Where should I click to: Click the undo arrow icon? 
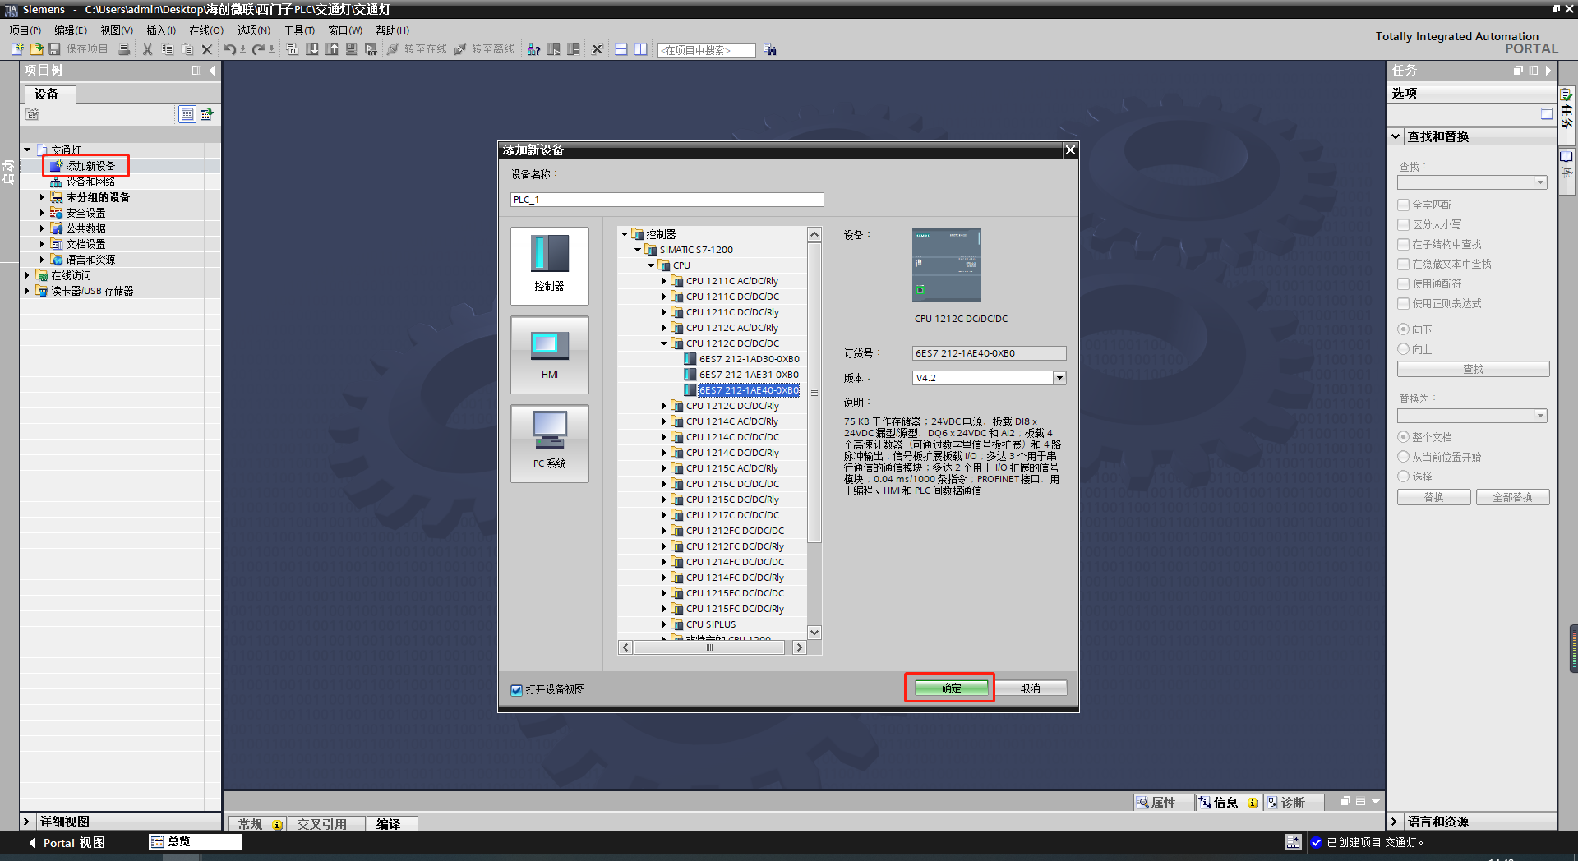coord(230,49)
